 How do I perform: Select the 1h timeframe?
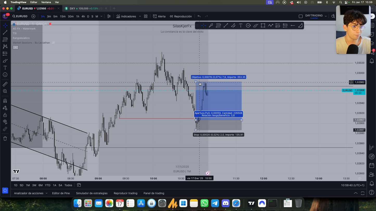78,16
